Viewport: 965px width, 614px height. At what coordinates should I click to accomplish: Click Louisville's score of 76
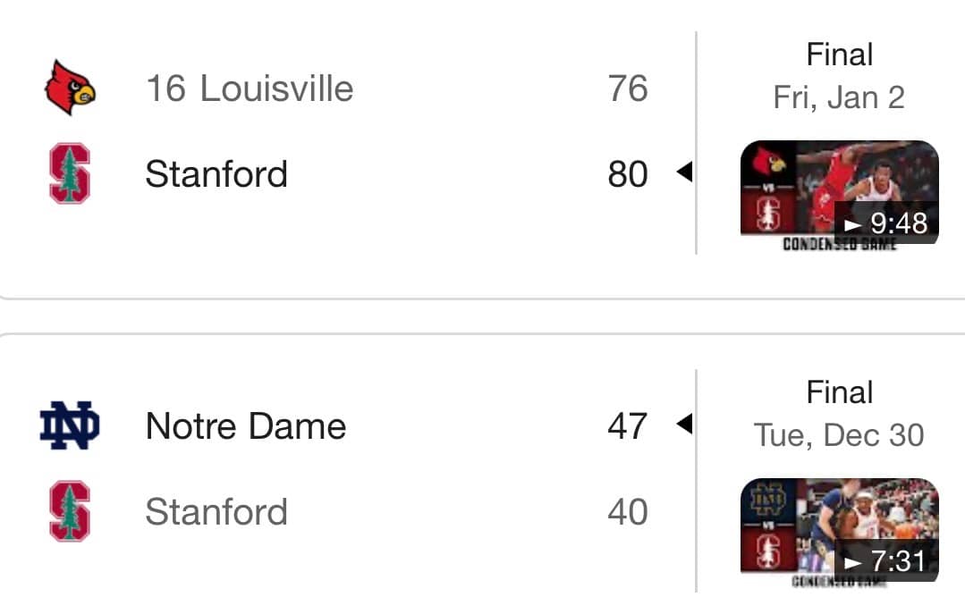click(627, 88)
